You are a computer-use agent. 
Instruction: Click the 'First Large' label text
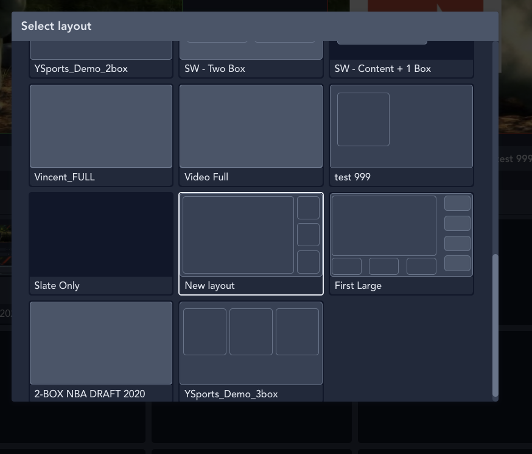(358, 286)
